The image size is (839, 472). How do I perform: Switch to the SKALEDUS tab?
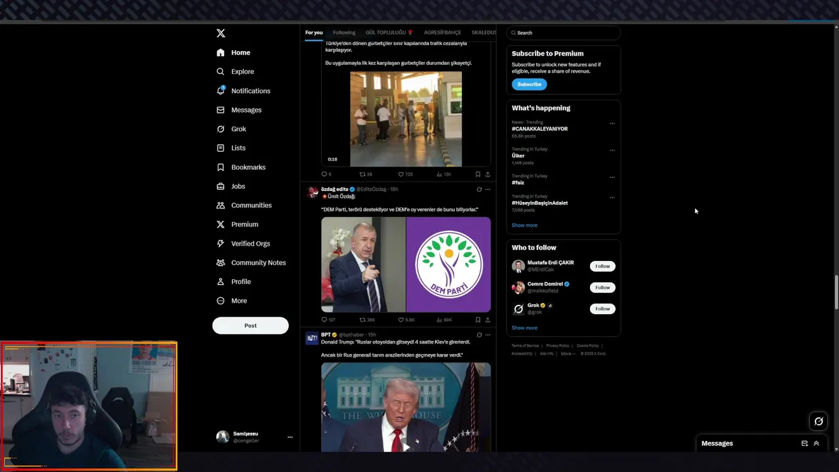point(484,33)
